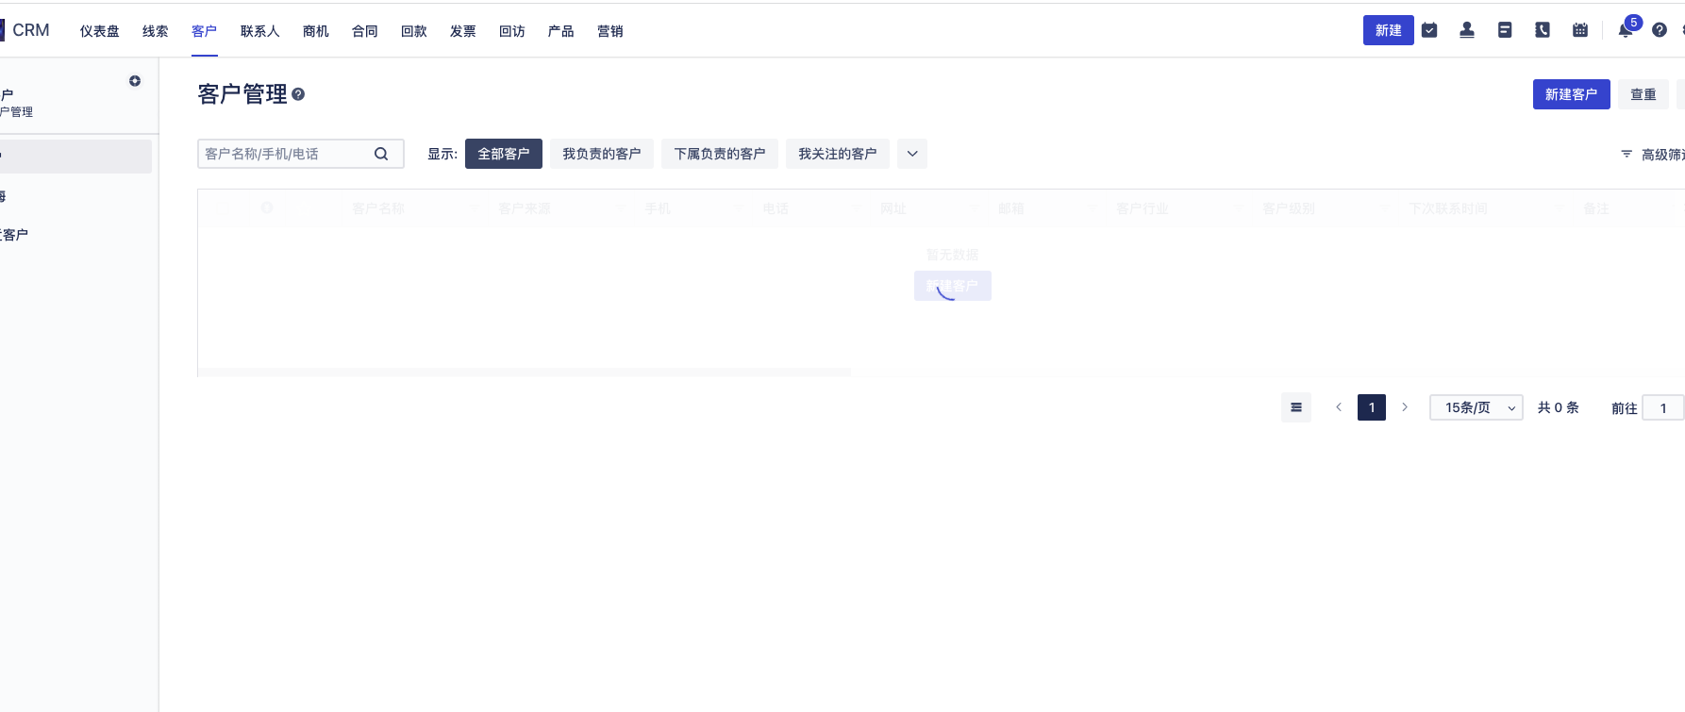Click the help icon beside 客户管理 title
The image size is (1685, 712).
[x=298, y=94]
